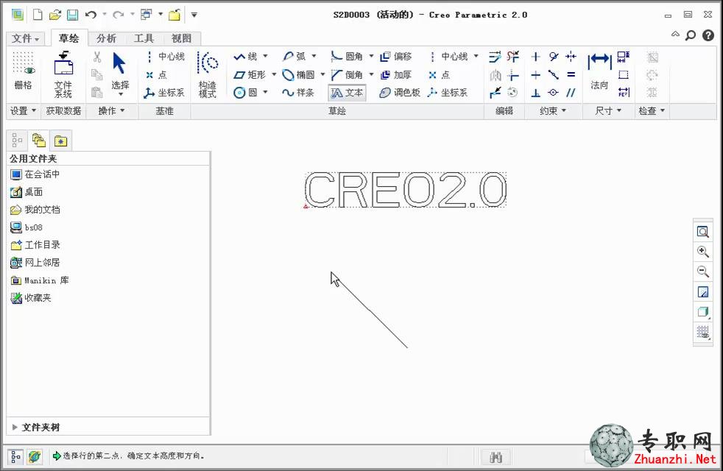
Task: Undo the last action
Action: pos(91,15)
